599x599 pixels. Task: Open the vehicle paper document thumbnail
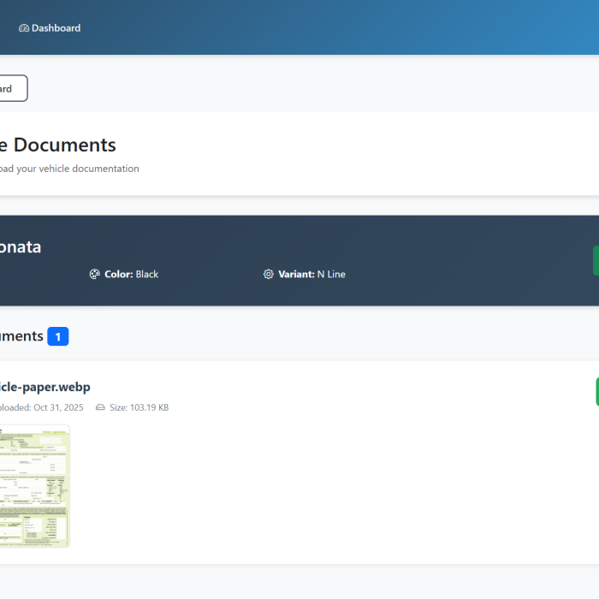coord(34,485)
